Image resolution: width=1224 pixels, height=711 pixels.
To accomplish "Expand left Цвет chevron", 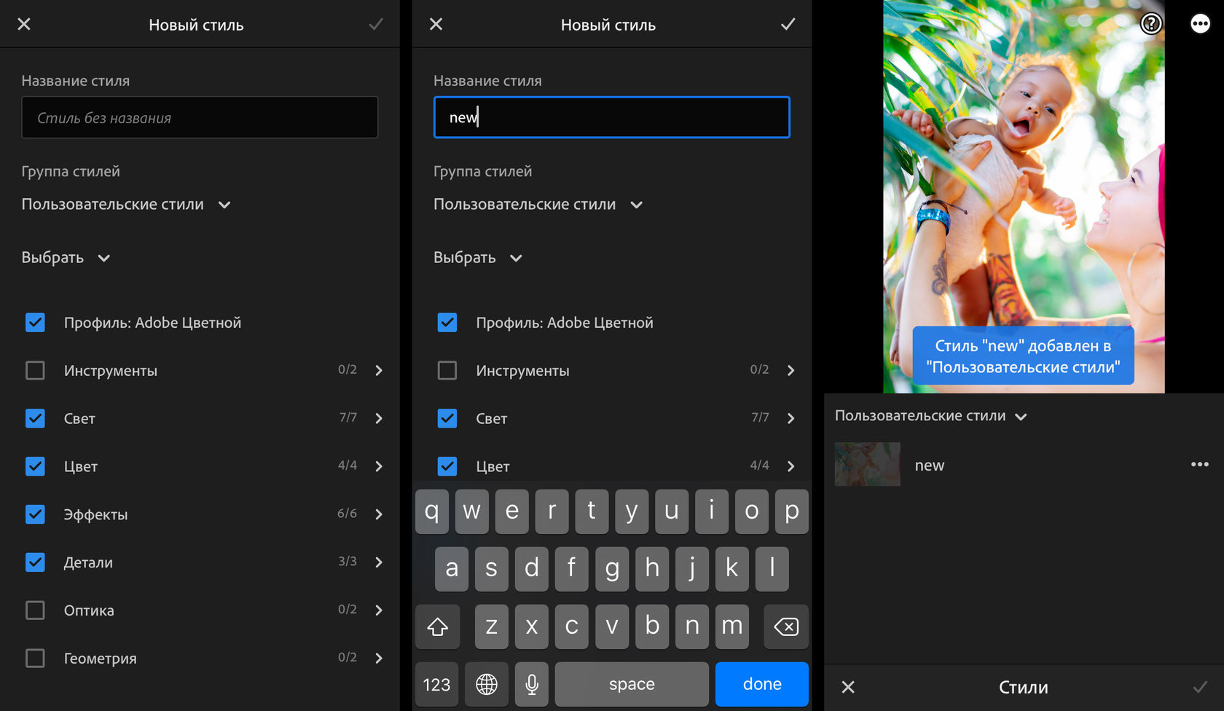I will [x=379, y=466].
